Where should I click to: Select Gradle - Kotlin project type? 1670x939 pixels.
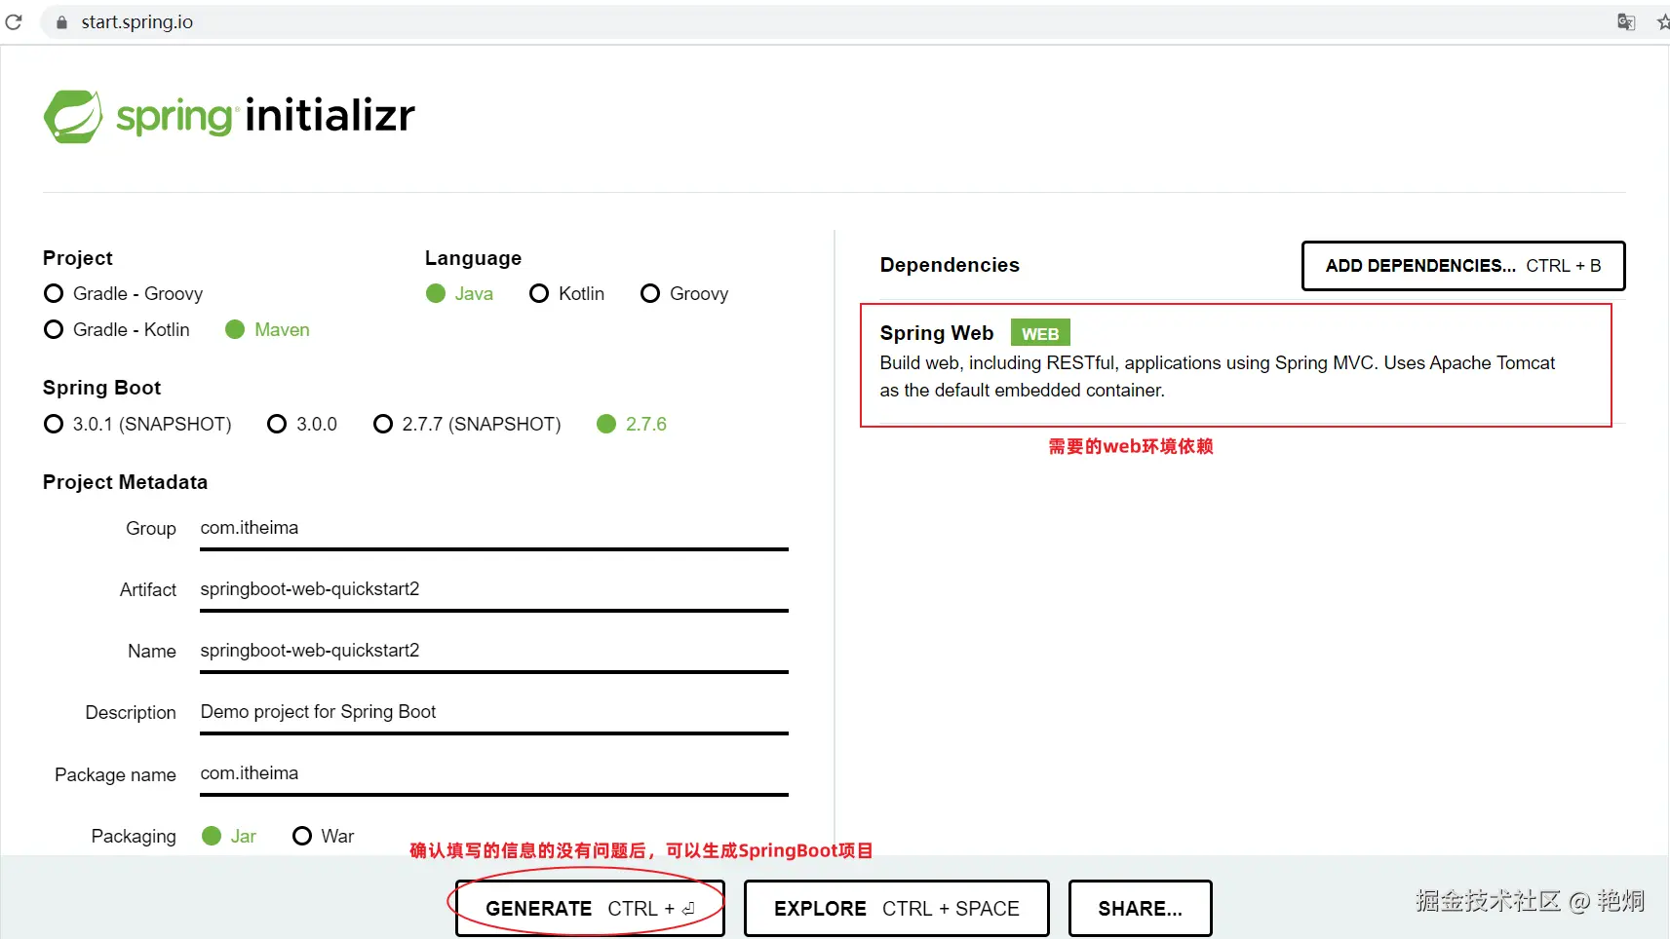(117, 329)
